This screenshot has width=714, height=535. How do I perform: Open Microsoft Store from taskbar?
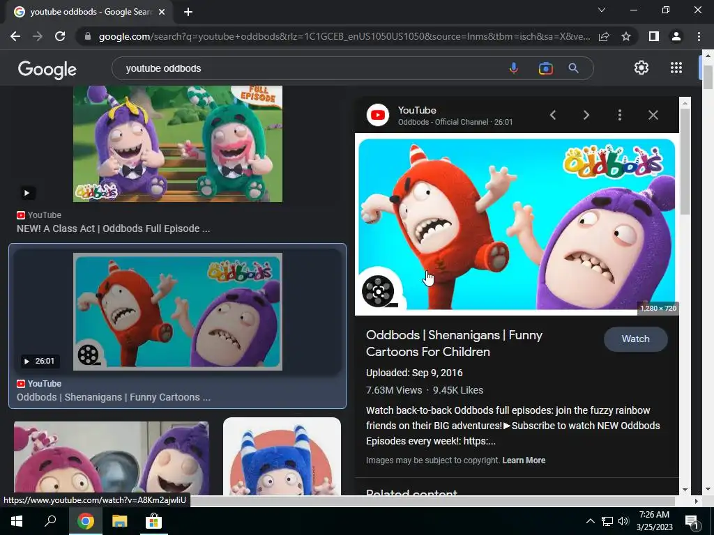[x=153, y=521]
